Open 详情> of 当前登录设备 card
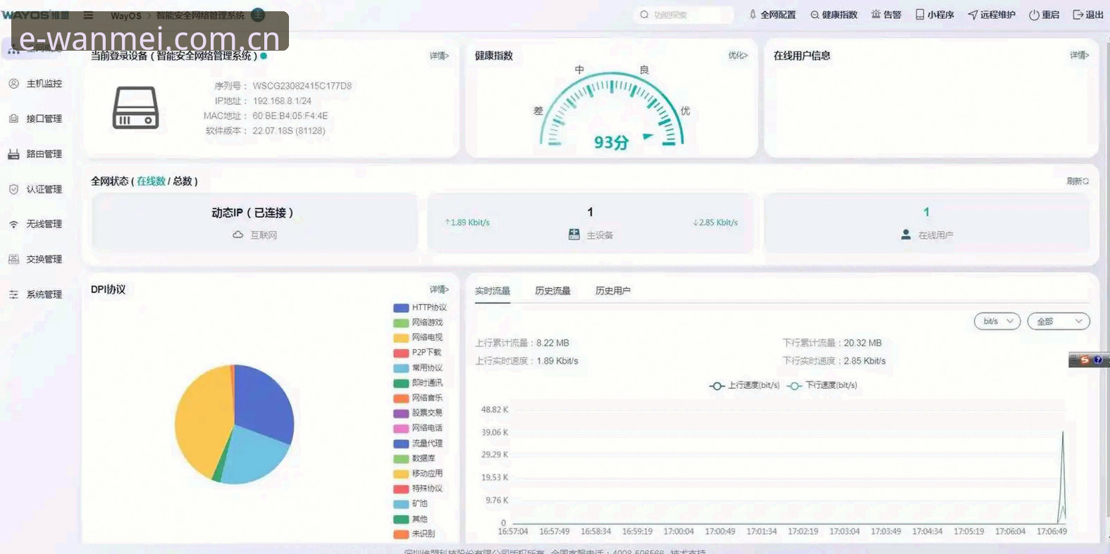The height and width of the screenshot is (554, 1110). point(439,56)
